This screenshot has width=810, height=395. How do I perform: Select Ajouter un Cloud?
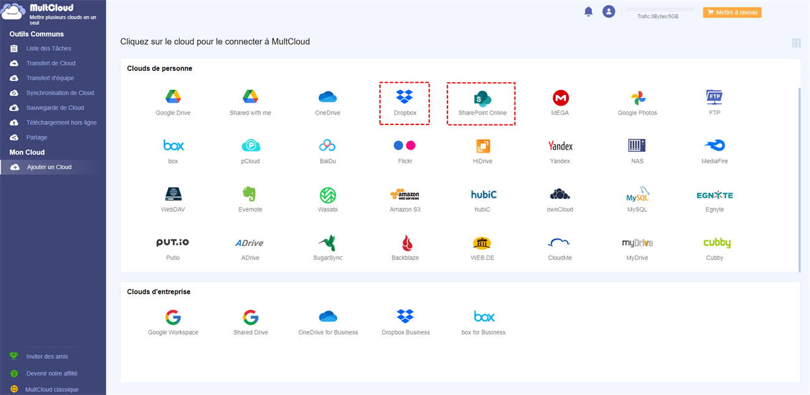coord(53,167)
